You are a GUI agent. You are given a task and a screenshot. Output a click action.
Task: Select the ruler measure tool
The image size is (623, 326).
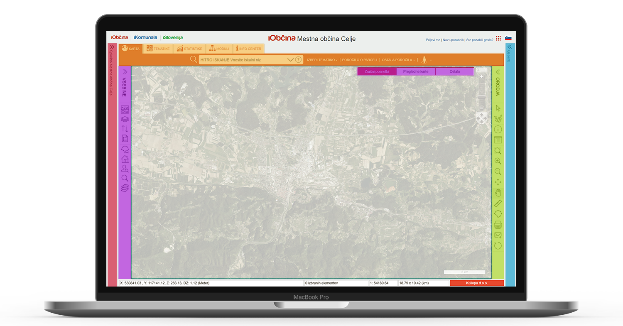[x=498, y=203]
